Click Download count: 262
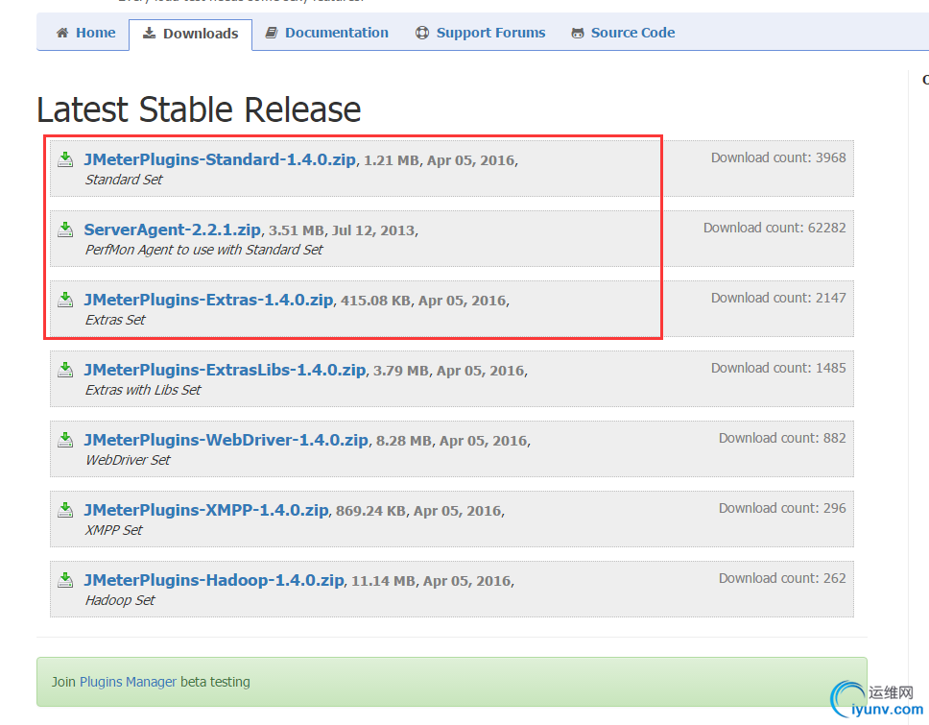This screenshot has width=929, height=725. click(x=783, y=578)
